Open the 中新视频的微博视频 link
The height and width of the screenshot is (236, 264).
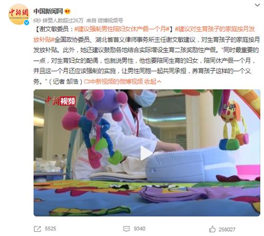point(114,81)
